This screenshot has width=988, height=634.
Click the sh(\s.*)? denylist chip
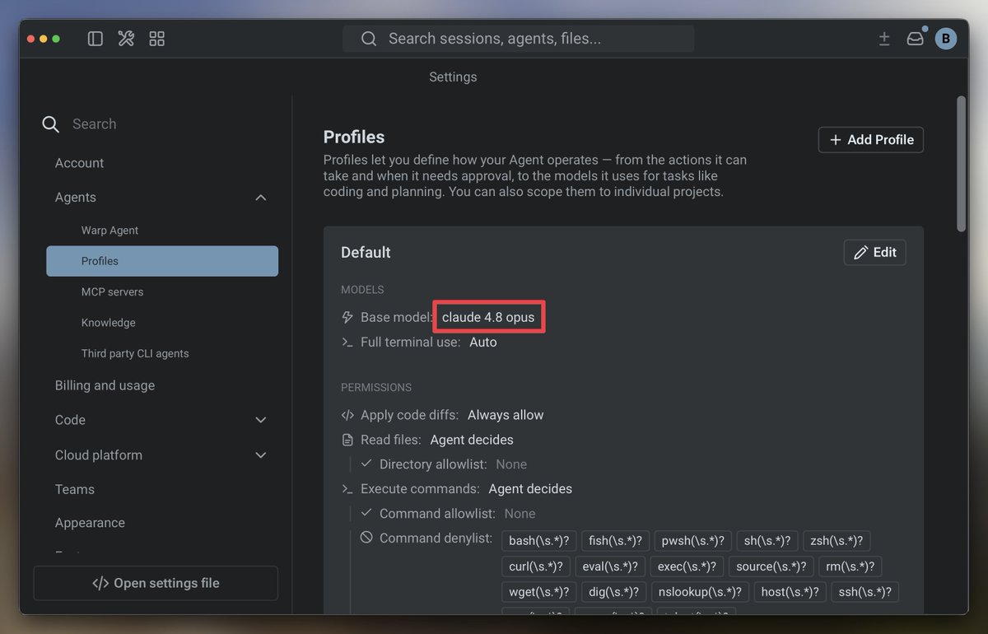(x=767, y=541)
